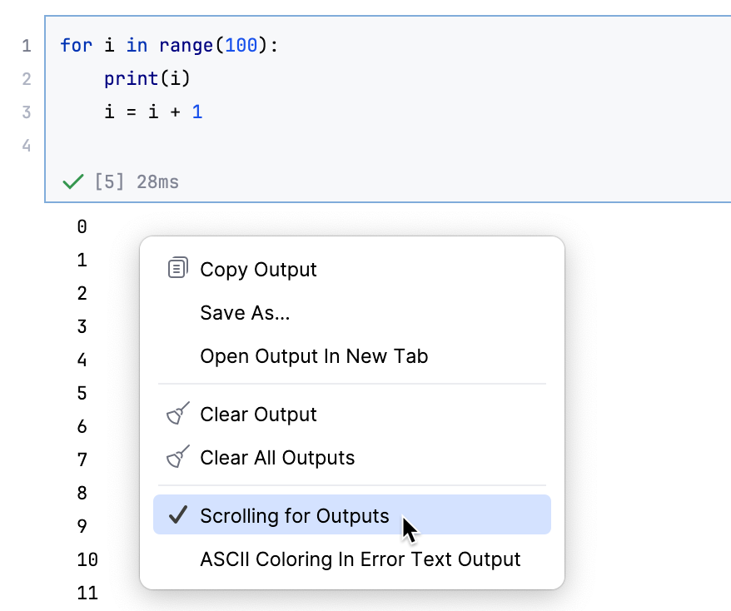Place cursor on the word range in code

(x=186, y=45)
